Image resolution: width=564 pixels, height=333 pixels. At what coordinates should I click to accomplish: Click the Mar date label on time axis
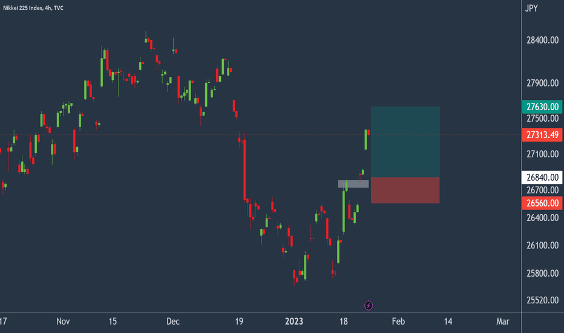[x=502, y=321]
